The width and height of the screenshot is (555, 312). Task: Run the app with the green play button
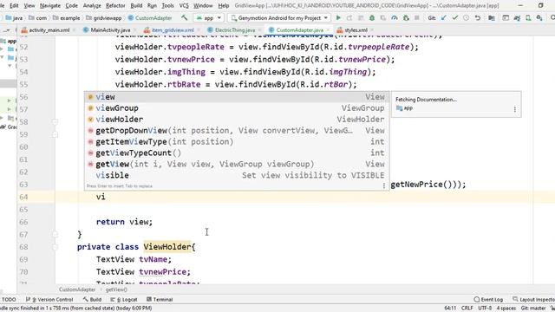click(338, 17)
